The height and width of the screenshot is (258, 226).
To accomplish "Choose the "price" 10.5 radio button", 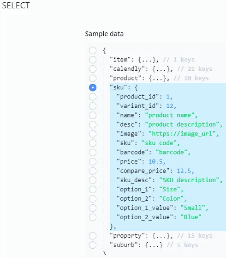I will tap(93, 161).
